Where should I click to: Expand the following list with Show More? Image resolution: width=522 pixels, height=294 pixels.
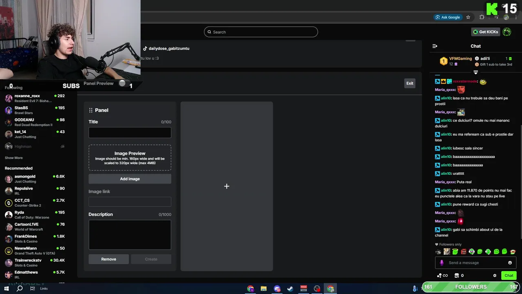pos(14,158)
